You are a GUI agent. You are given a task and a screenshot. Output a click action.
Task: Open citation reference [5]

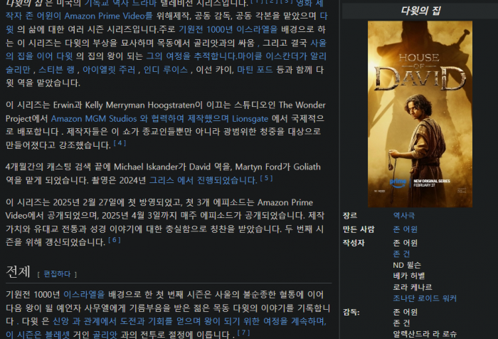point(267,178)
